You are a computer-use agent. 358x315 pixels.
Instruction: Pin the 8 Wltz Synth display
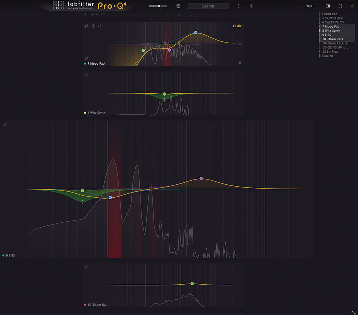pos(86,75)
